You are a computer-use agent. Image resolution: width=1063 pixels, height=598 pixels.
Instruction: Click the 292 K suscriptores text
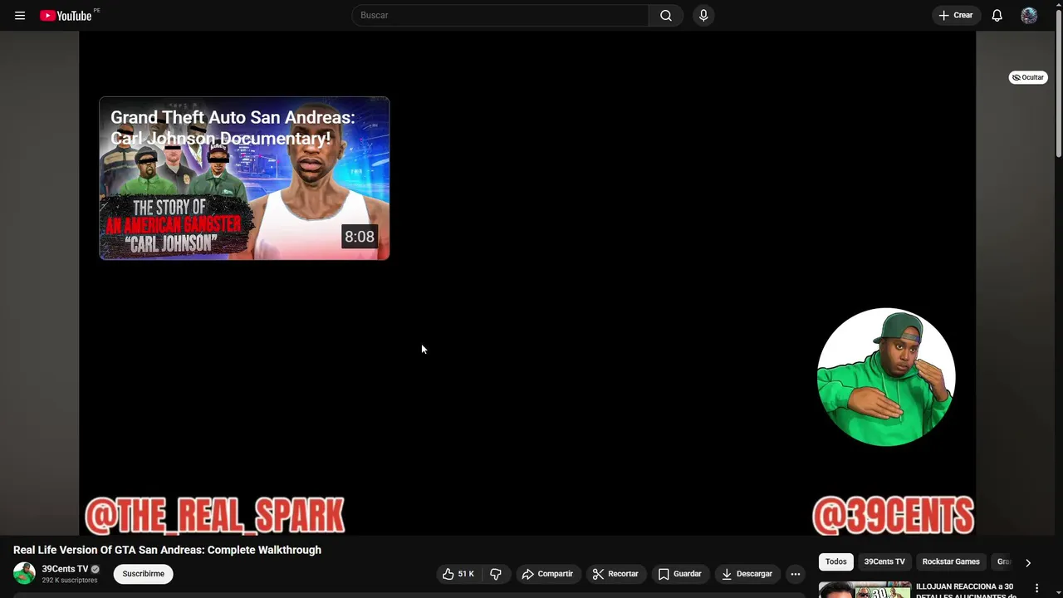pyautogui.click(x=70, y=580)
